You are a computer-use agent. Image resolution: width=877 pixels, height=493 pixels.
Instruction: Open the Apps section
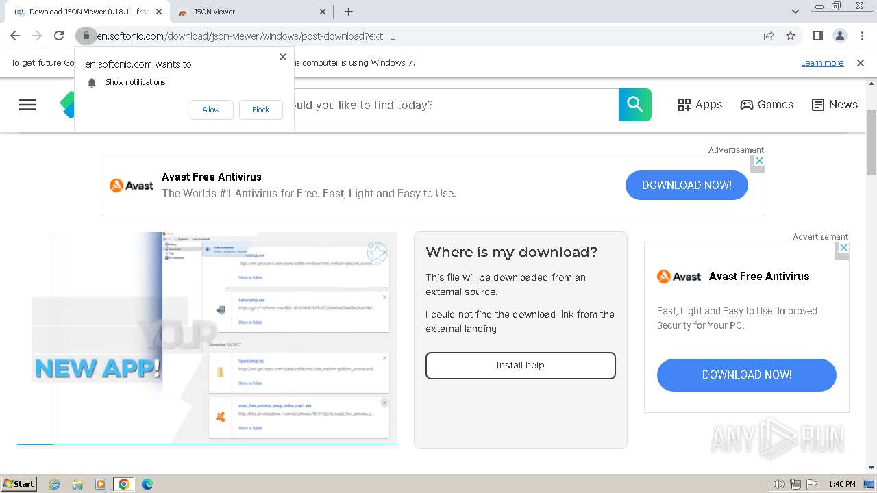point(700,105)
